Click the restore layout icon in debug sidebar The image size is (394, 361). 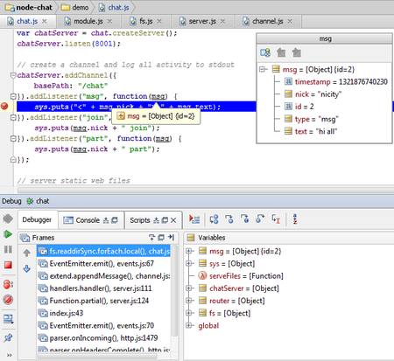(8, 319)
